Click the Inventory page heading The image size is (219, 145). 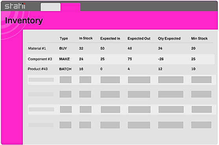point(24,20)
